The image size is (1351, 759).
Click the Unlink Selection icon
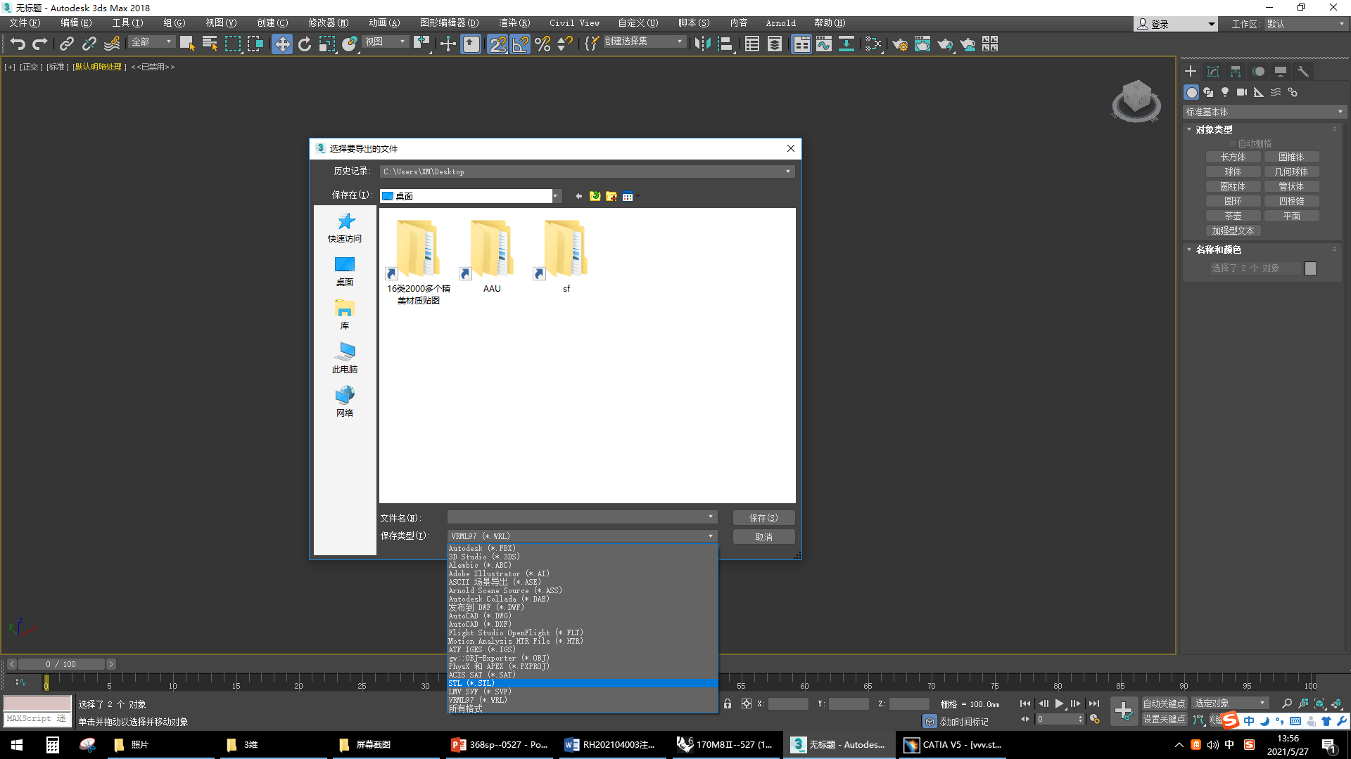coord(89,44)
